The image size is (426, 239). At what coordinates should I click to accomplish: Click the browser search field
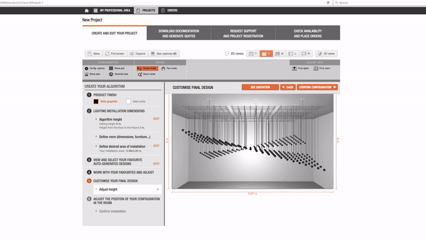click(379, 3)
